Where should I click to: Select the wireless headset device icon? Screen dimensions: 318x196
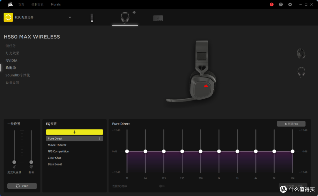click(x=125, y=17)
